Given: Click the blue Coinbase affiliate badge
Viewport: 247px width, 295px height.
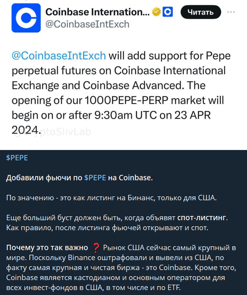Looking at the screenshot, I should tap(168, 12).
